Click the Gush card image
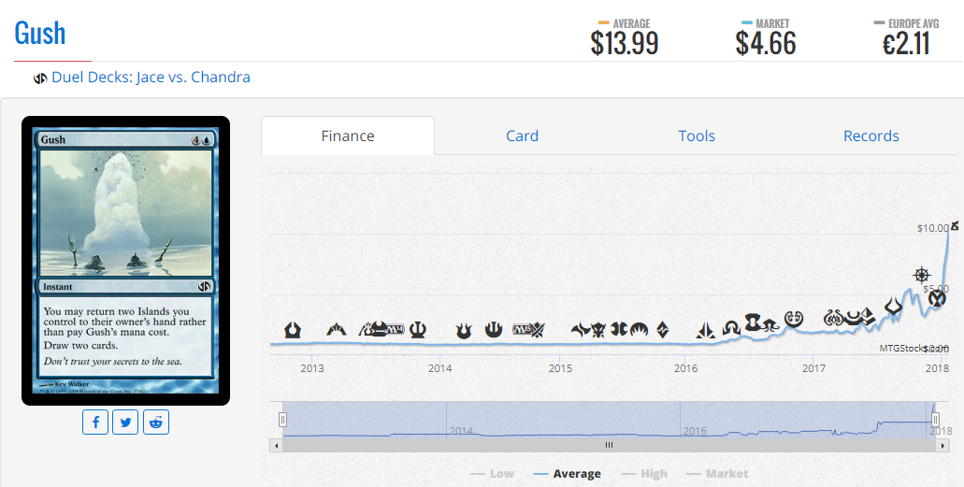This screenshot has width=964, height=487. coord(125,261)
